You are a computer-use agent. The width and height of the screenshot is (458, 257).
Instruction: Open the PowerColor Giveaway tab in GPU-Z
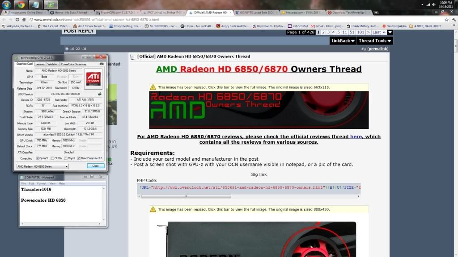(x=74, y=64)
